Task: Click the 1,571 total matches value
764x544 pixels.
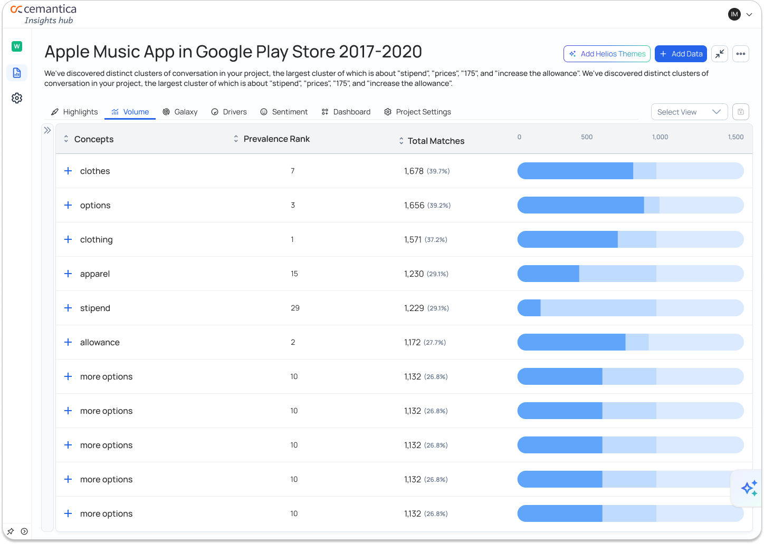Action: tap(413, 239)
